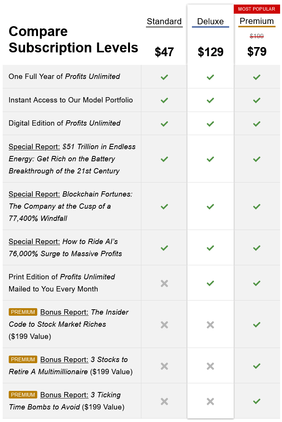Viewport: 282px width, 422px height.
Task: Click Deluxe checkmark for Model Portfolio row
Action: click(x=210, y=101)
